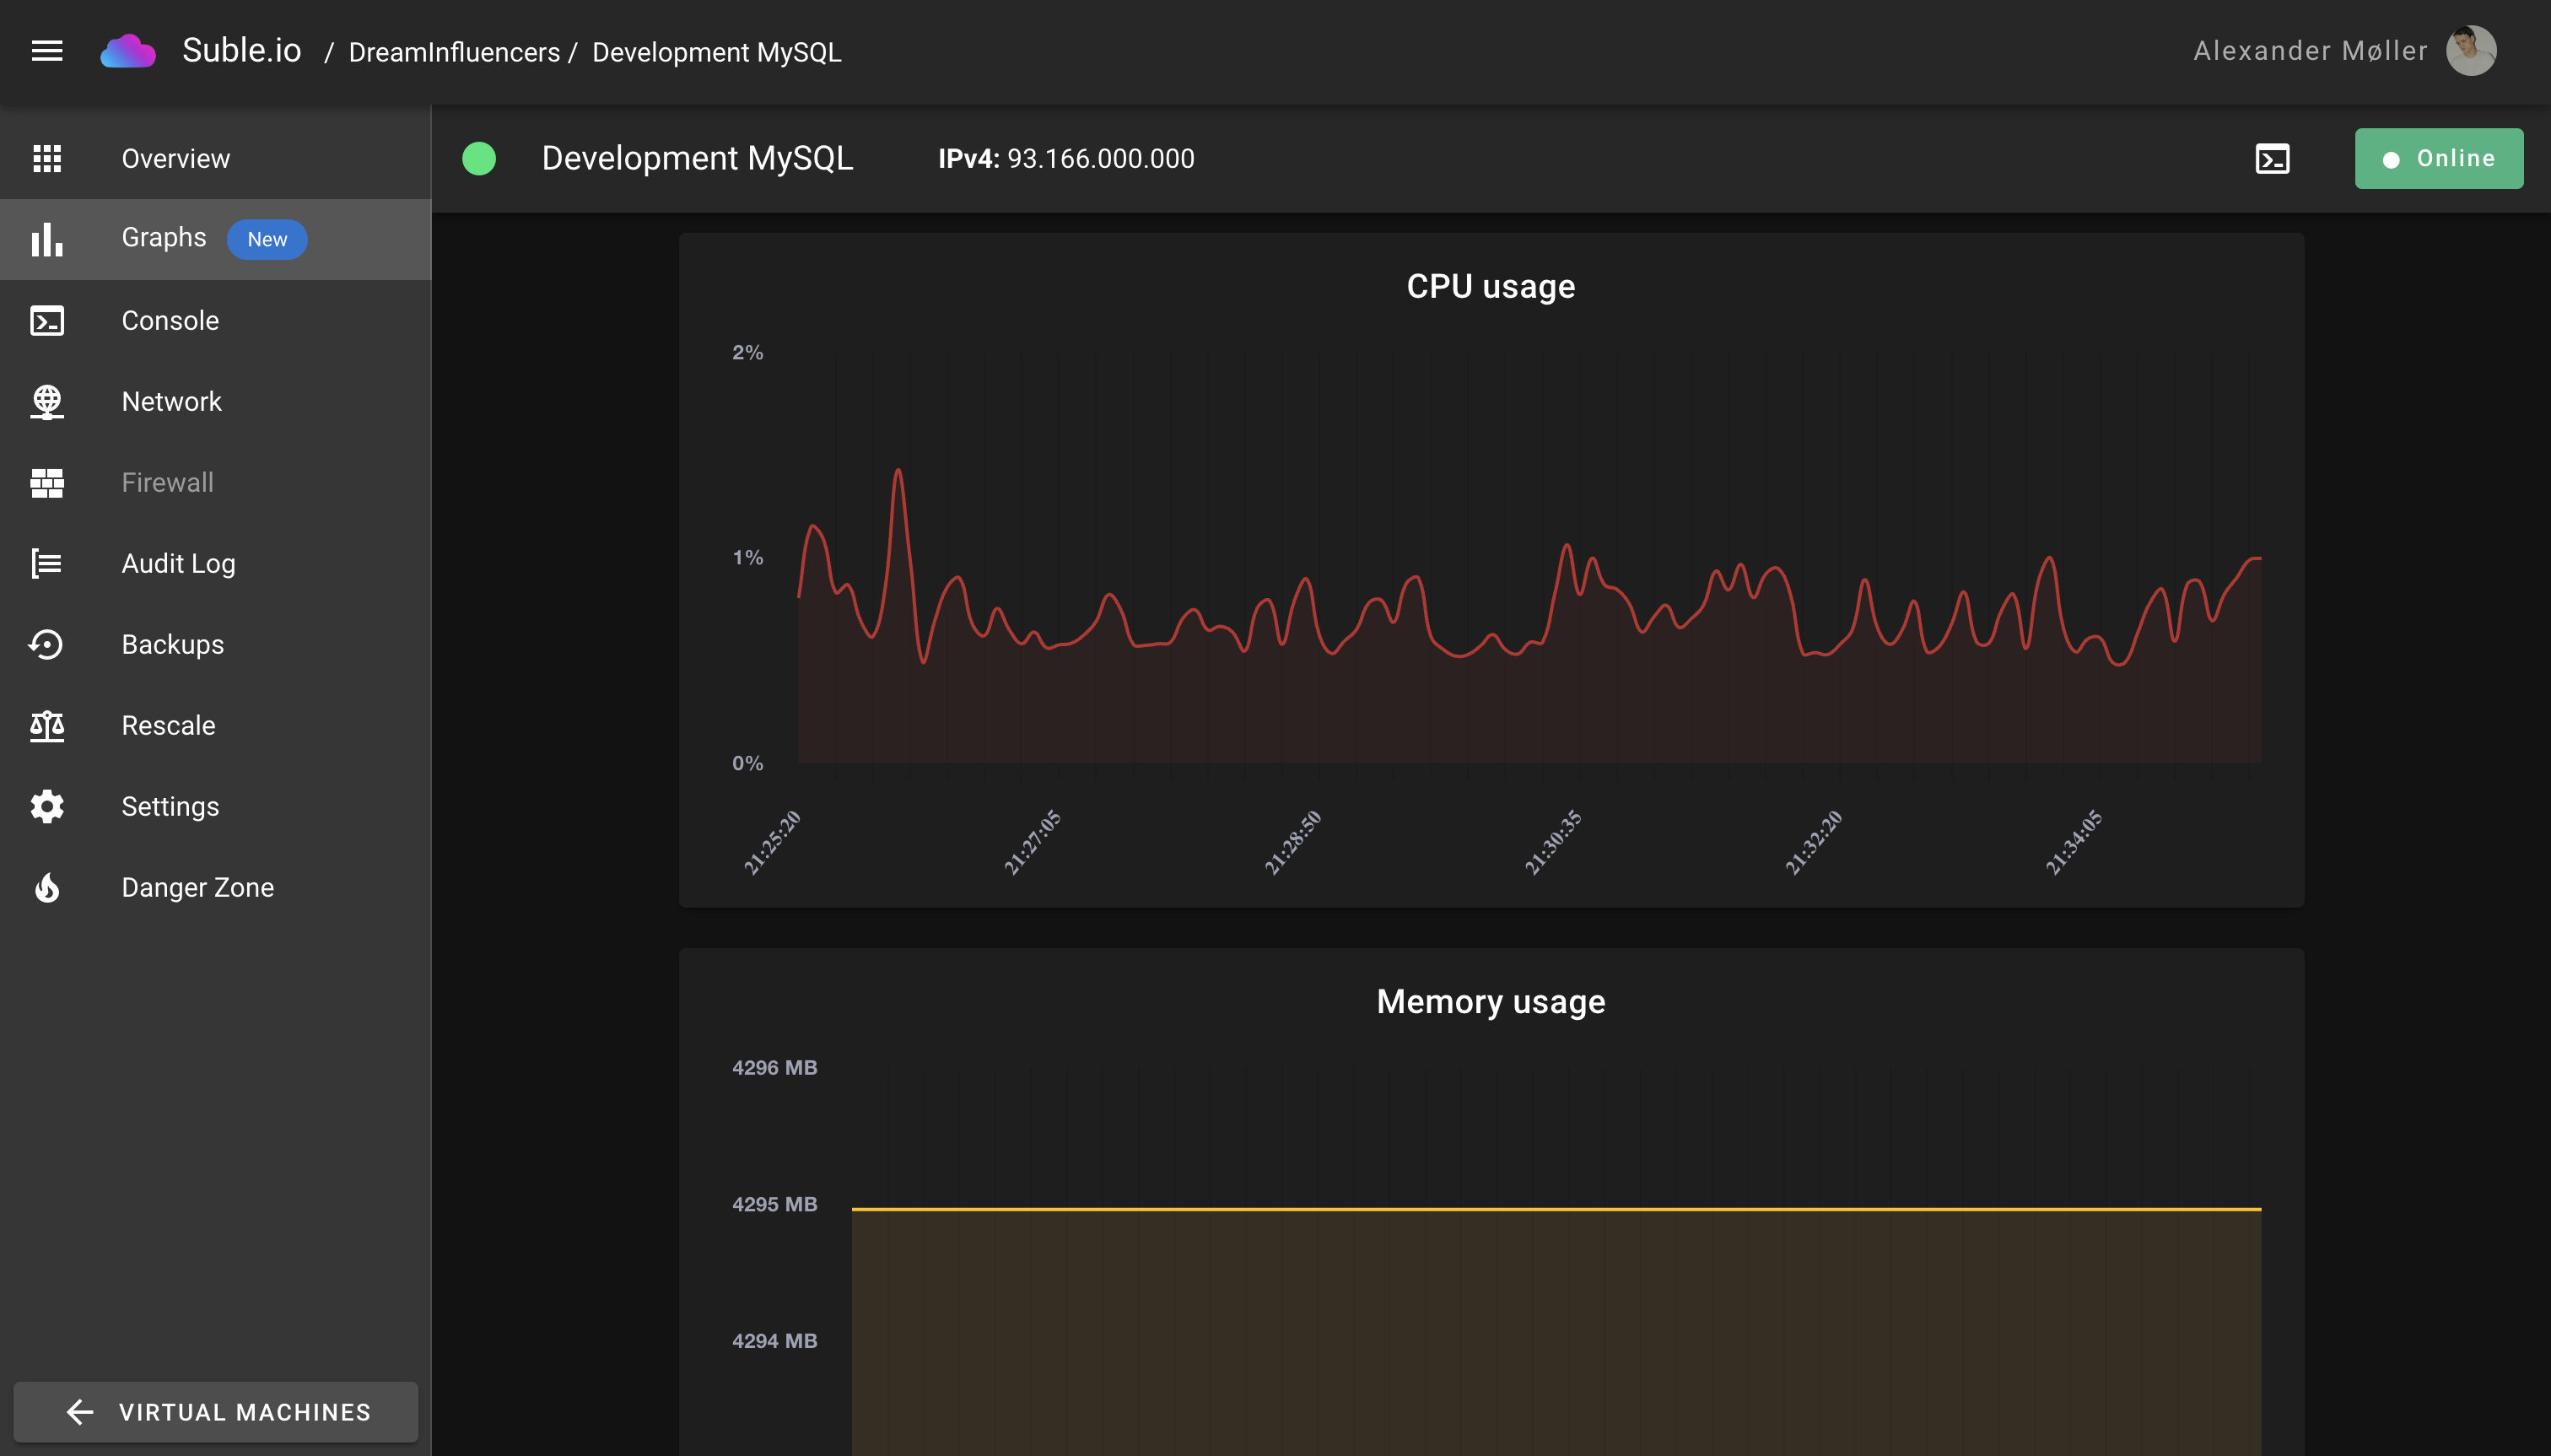Go back using Virtual Machines button

215,1412
